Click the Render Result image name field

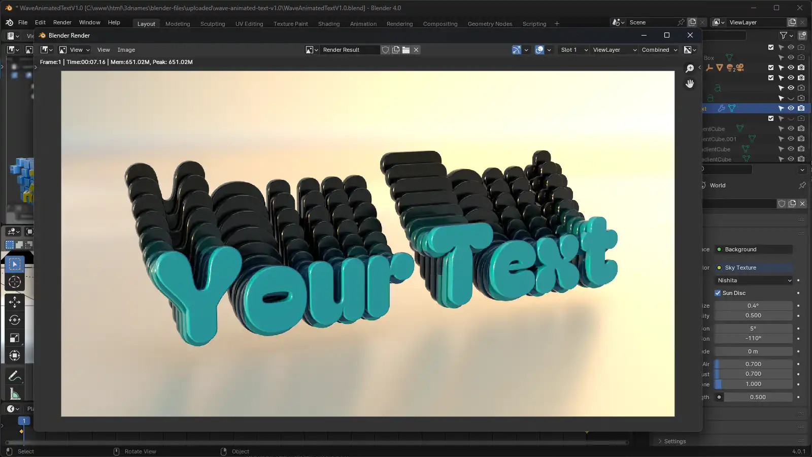[x=350, y=50]
